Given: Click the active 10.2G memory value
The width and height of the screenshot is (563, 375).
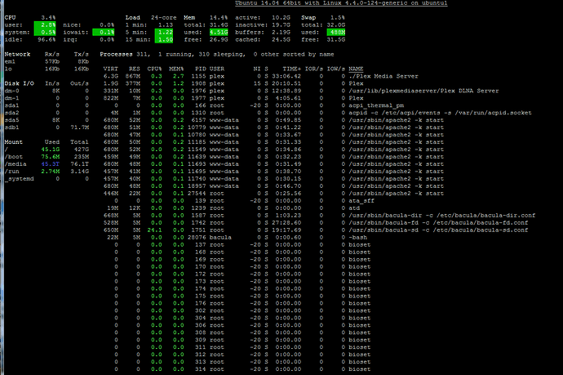Looking at the screenshot, I should click(x=281, y=18).
